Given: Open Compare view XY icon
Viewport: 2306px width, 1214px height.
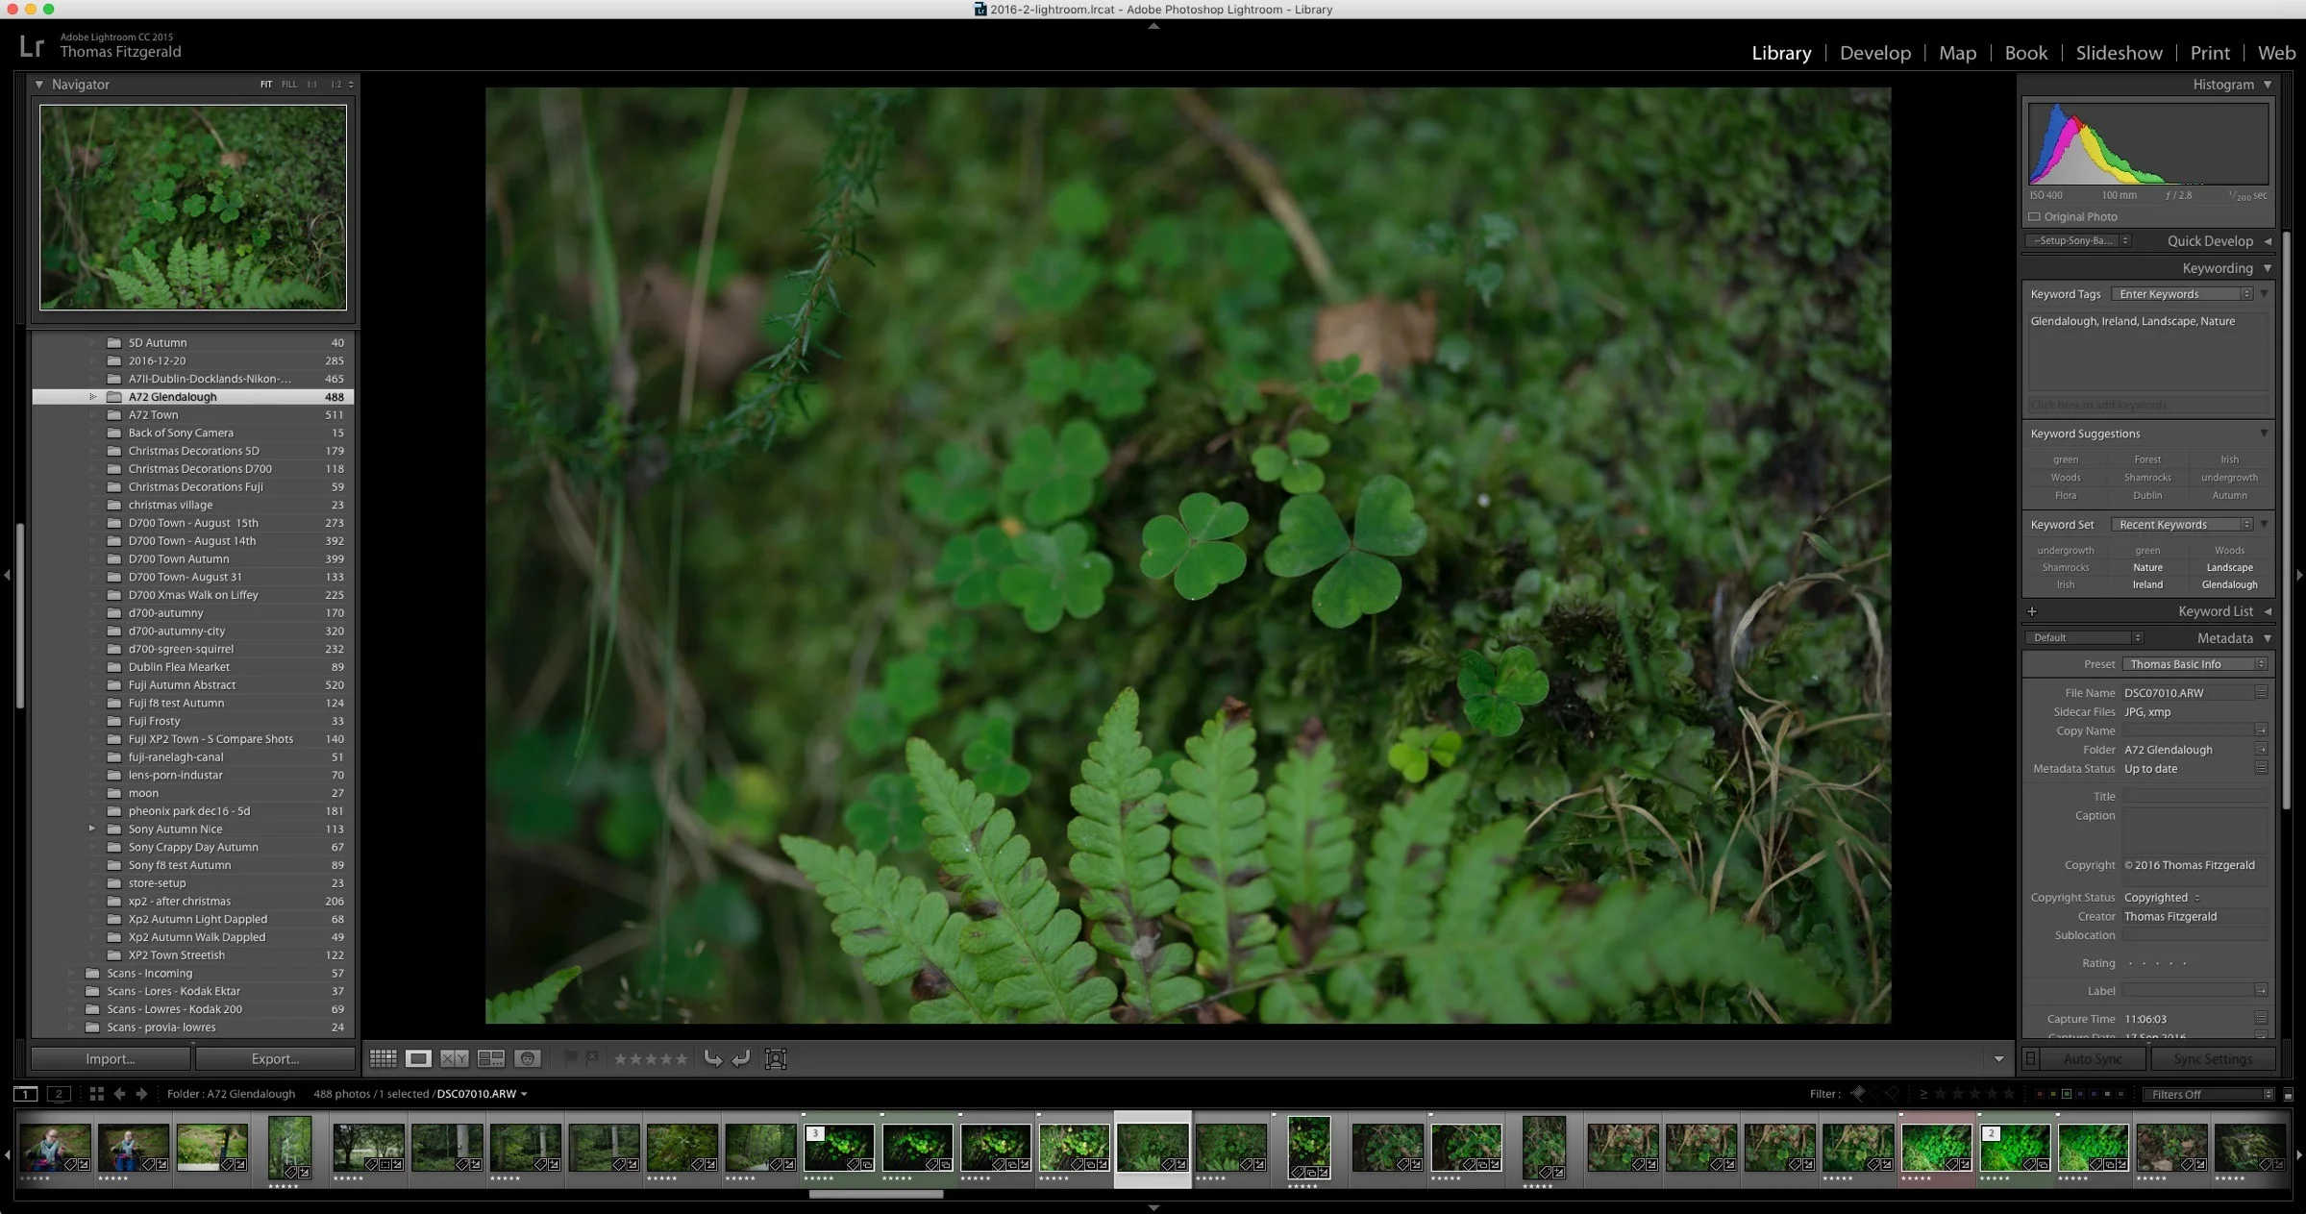Looking at the screenshot, I should [454, 1058].
